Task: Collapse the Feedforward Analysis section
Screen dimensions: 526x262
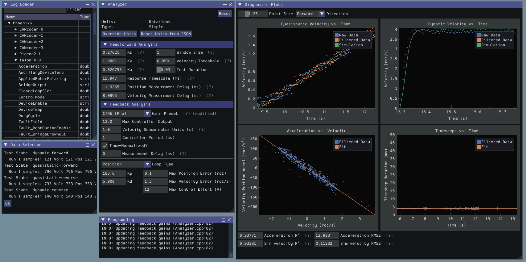Action: point(105,44)
